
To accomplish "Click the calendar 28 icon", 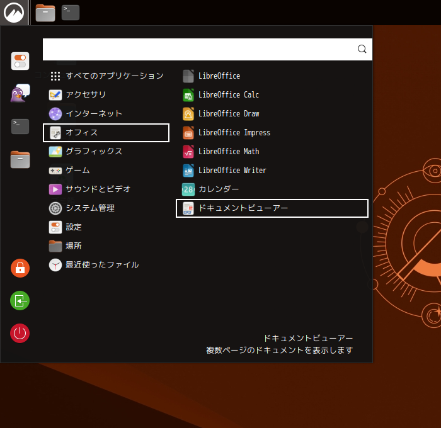I will click(x=188, y=189).
